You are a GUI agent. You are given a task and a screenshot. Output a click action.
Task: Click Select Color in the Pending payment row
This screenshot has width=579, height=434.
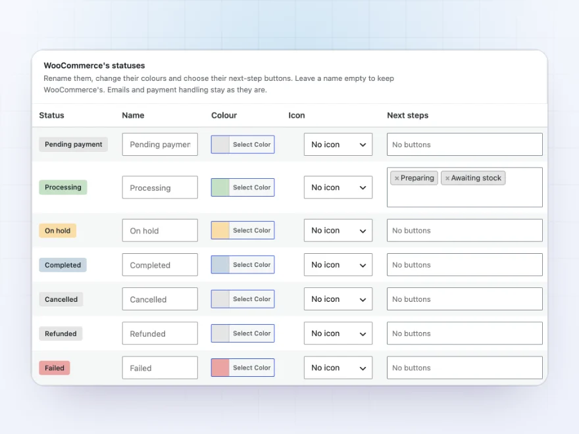tap(252, 144)
